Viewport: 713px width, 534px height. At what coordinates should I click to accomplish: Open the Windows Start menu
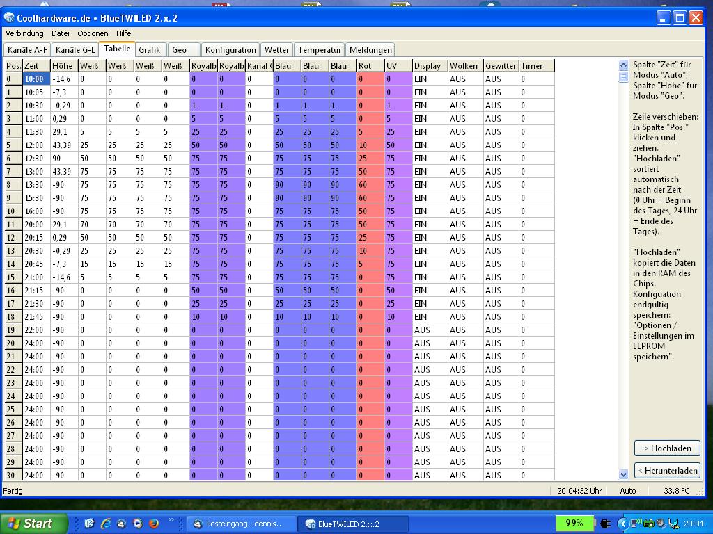[x=34, y=524]
